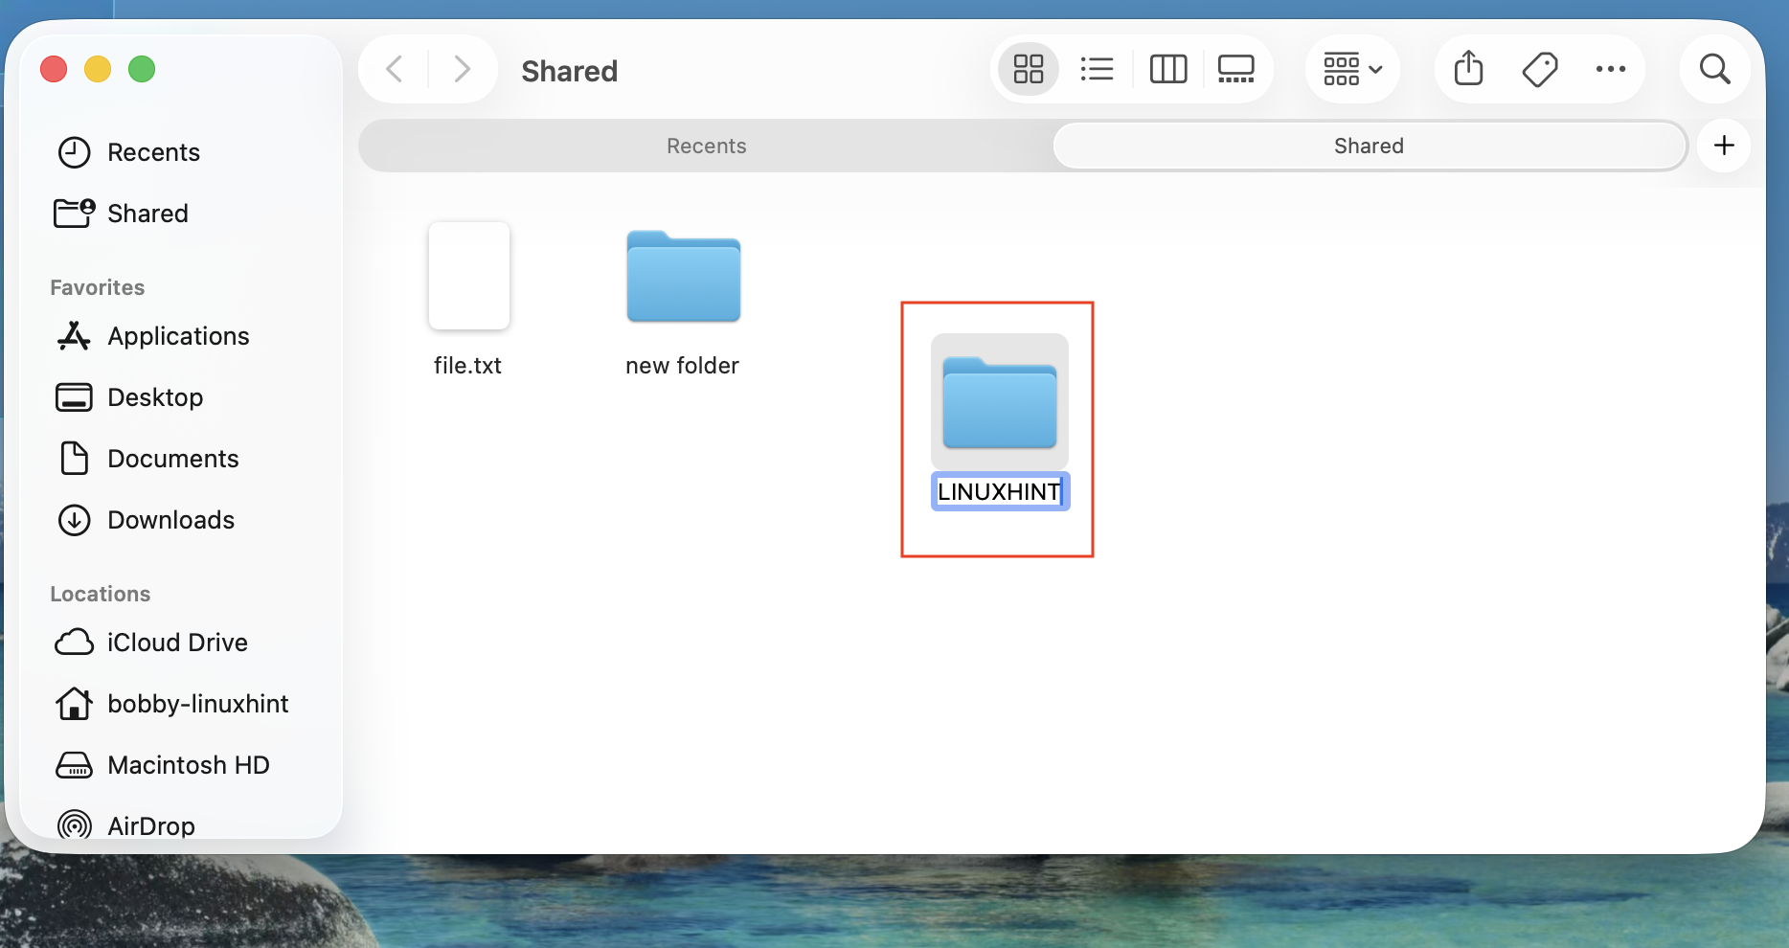Select the file.txt document
This screenshot has width=1789, height=948.
tap(468, 278)
